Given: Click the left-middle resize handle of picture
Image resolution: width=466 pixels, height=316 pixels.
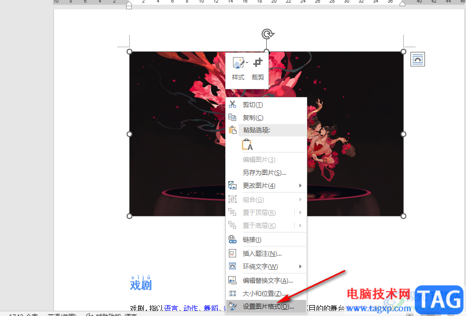Looking at the screenshot, I should point(129,134).
